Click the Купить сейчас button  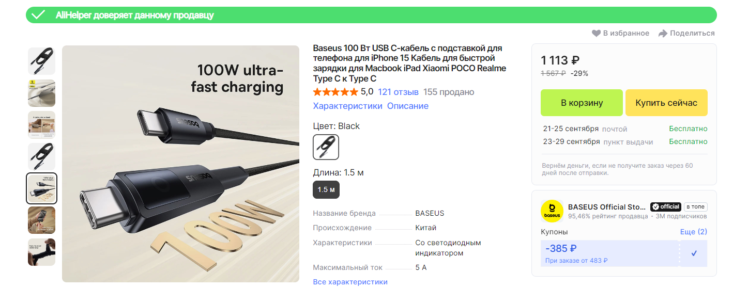(666, 103)
